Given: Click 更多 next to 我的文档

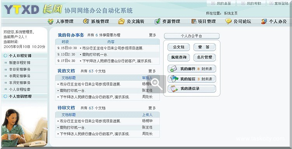Looking at the screenshot, I should tap(152, 71).
